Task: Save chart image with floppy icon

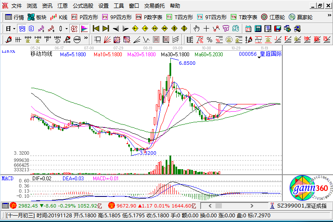Action: coord(277,29)
